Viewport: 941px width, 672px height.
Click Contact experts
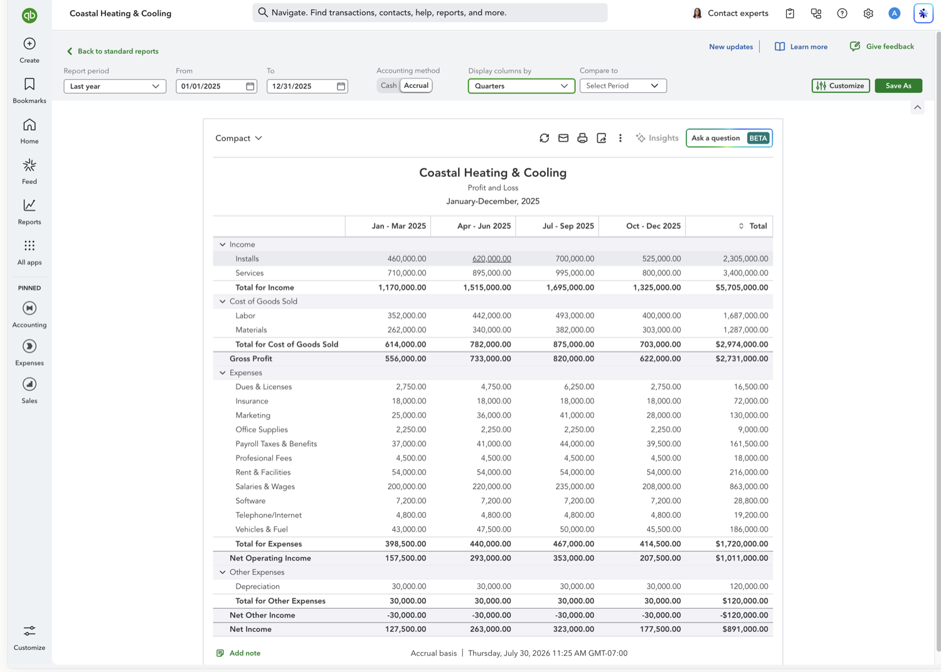(730, 13)
